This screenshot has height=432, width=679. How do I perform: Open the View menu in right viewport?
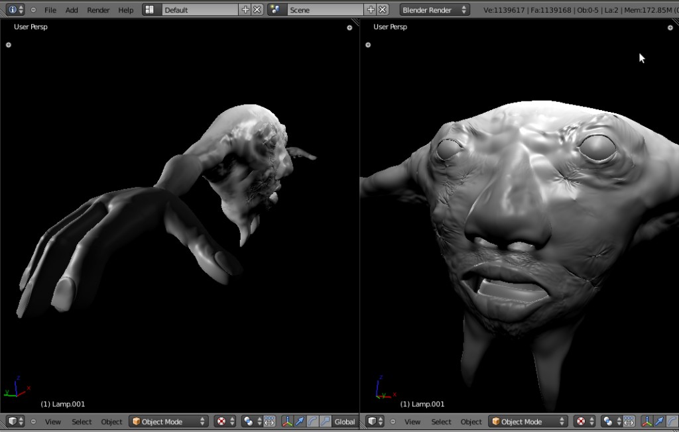tap(412, 421)
